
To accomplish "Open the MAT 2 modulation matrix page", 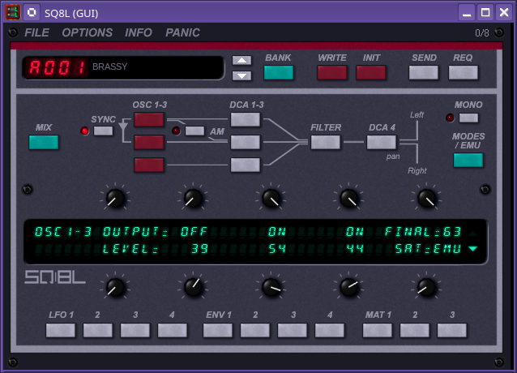I will tap(415, 331).
